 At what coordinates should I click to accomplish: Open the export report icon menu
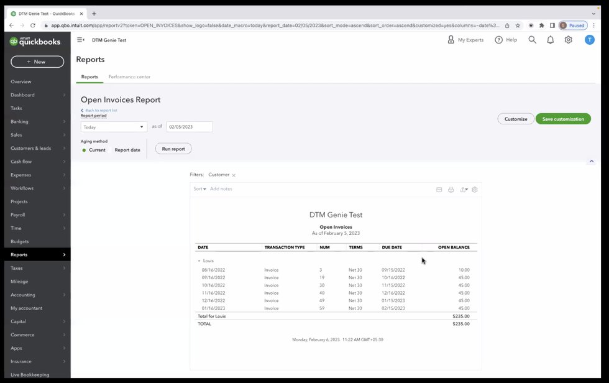tap(464, 190)
